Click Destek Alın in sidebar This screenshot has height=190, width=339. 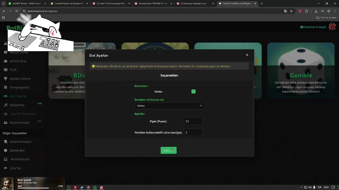pos(17,150)
